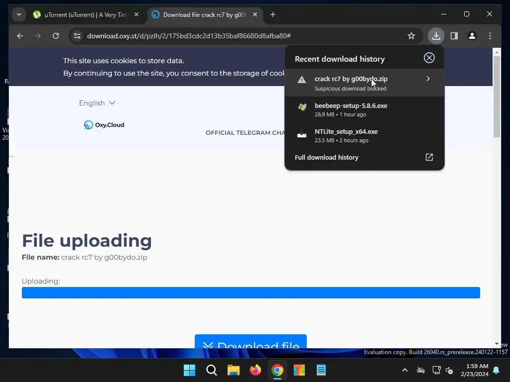Expand the English language dropdown
Viewport: 510px width, 382px height.
[x=97, y=103]
